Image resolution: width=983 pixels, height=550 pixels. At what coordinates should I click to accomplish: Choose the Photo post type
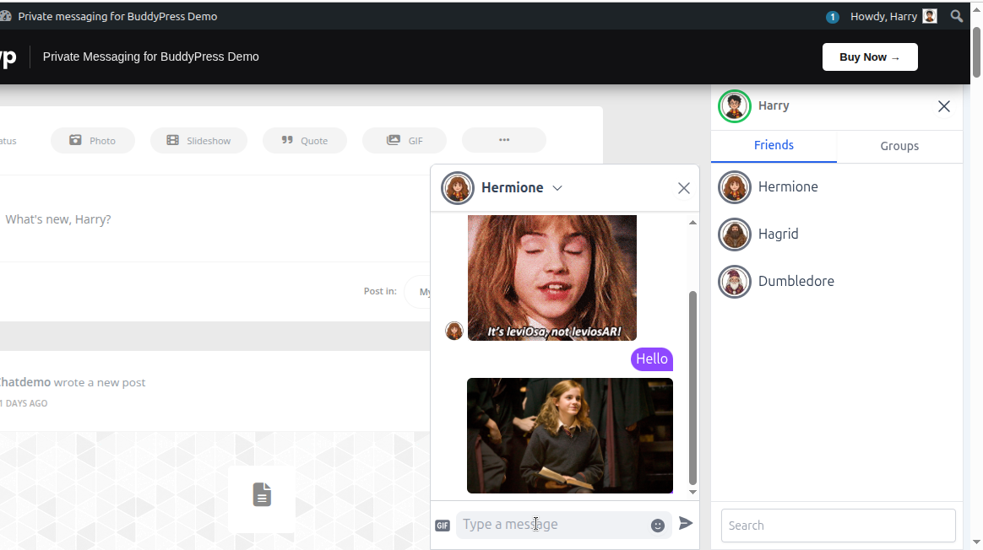pos(93,140)
